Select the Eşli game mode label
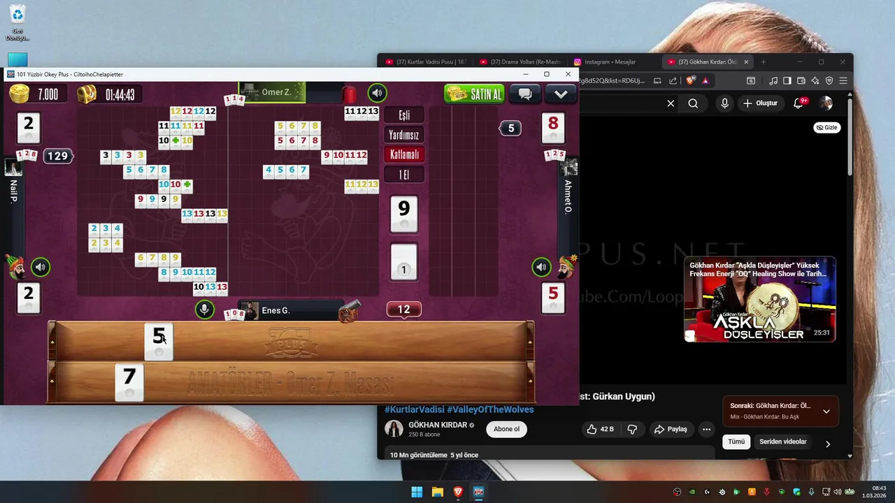Image resolution: width=895 pixels, height=503 pixels. (x=404, y=115)
